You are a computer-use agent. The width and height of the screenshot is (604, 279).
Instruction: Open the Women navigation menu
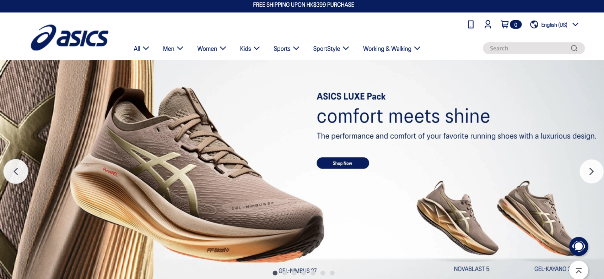tap(211, 49)
